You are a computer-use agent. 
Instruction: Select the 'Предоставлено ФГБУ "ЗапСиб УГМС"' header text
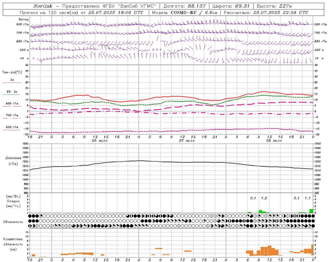[109, 6]
